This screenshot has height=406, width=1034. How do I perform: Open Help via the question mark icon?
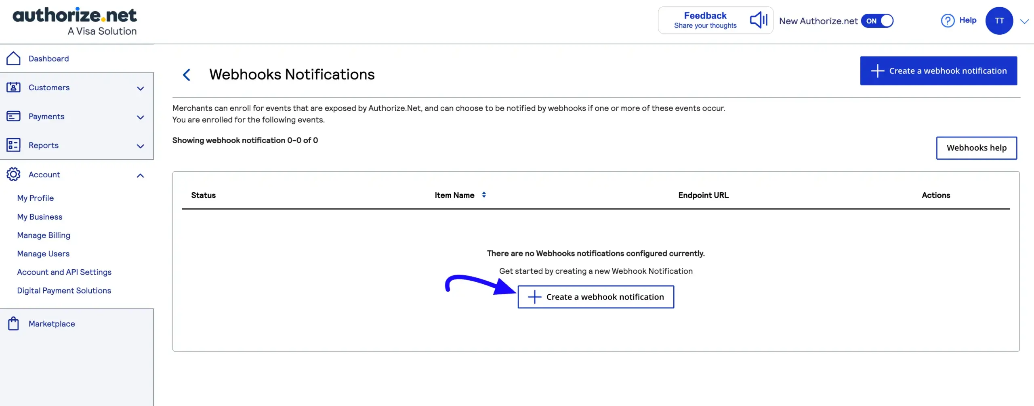tap(947, 20)
